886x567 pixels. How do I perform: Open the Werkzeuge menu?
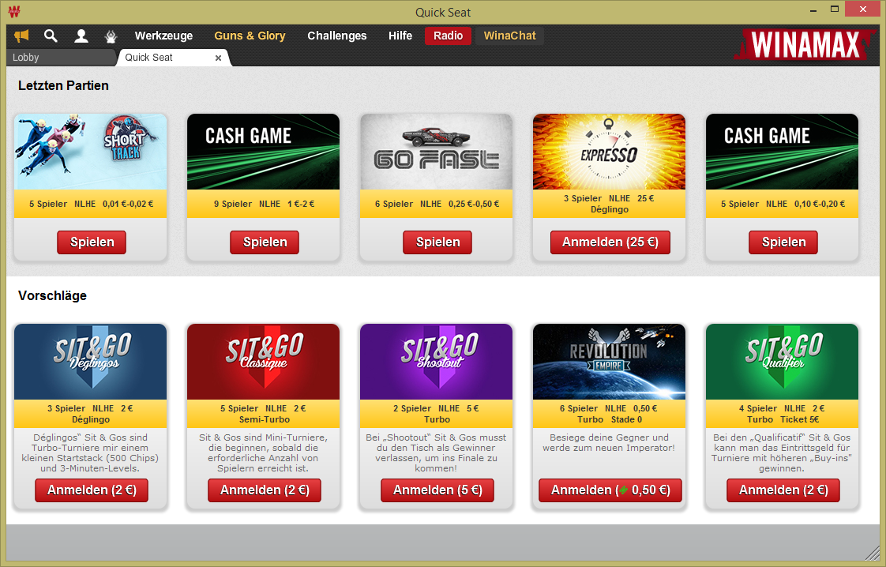[x=164, y=36]
